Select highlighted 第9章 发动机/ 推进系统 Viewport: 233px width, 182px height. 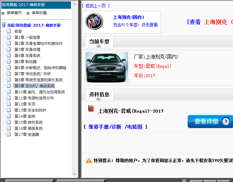(34, 86)
